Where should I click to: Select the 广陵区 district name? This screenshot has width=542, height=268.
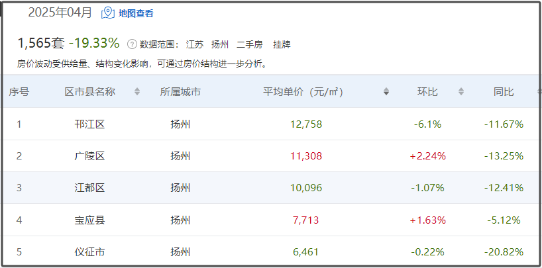[x=89, y=156]
